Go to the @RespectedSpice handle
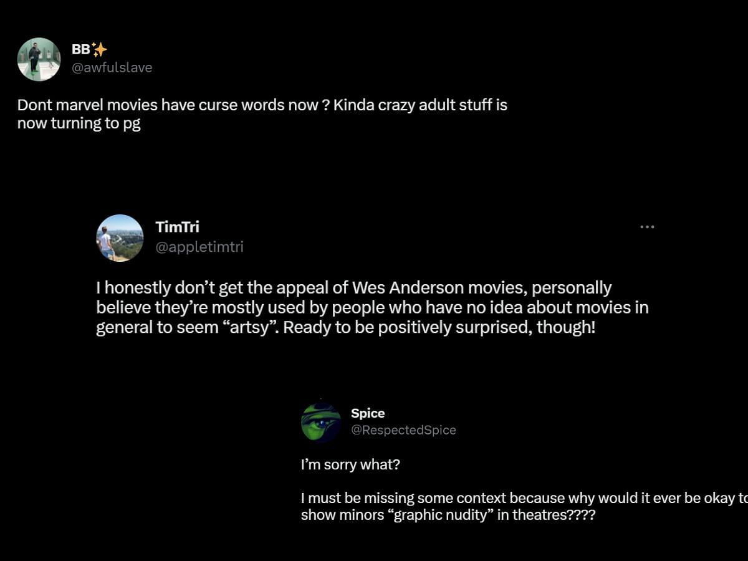748x561 pixels. pyautogui.click(x=403, y=430)
